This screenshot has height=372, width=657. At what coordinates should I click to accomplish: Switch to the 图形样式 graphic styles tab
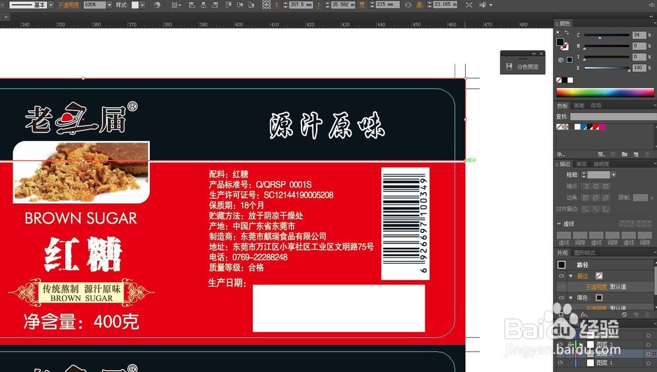click(x=585, y=253)
